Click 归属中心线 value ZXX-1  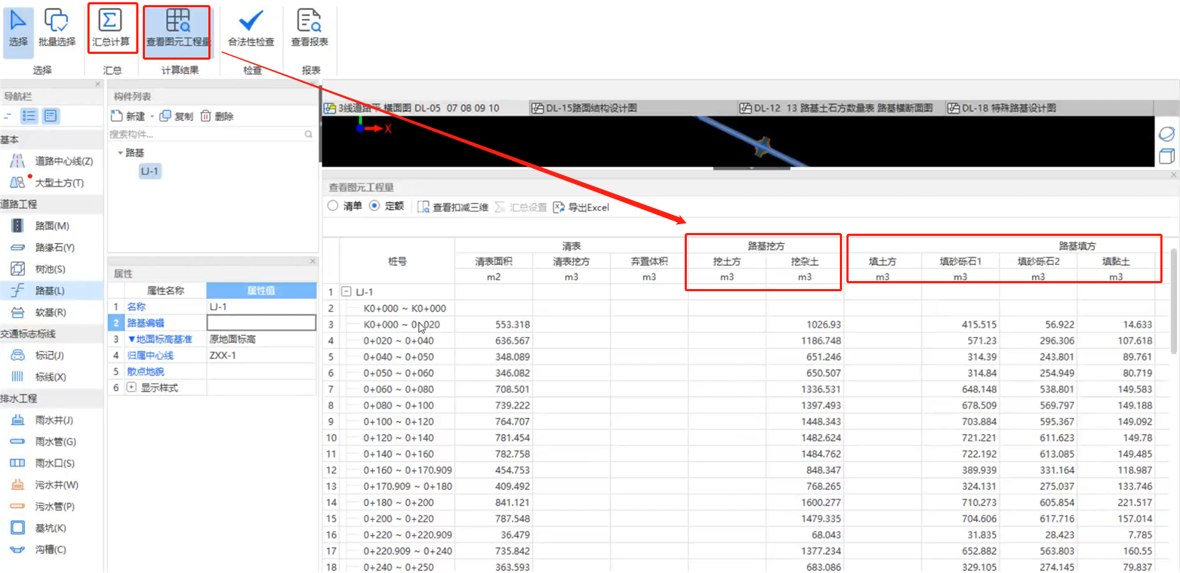261,355
